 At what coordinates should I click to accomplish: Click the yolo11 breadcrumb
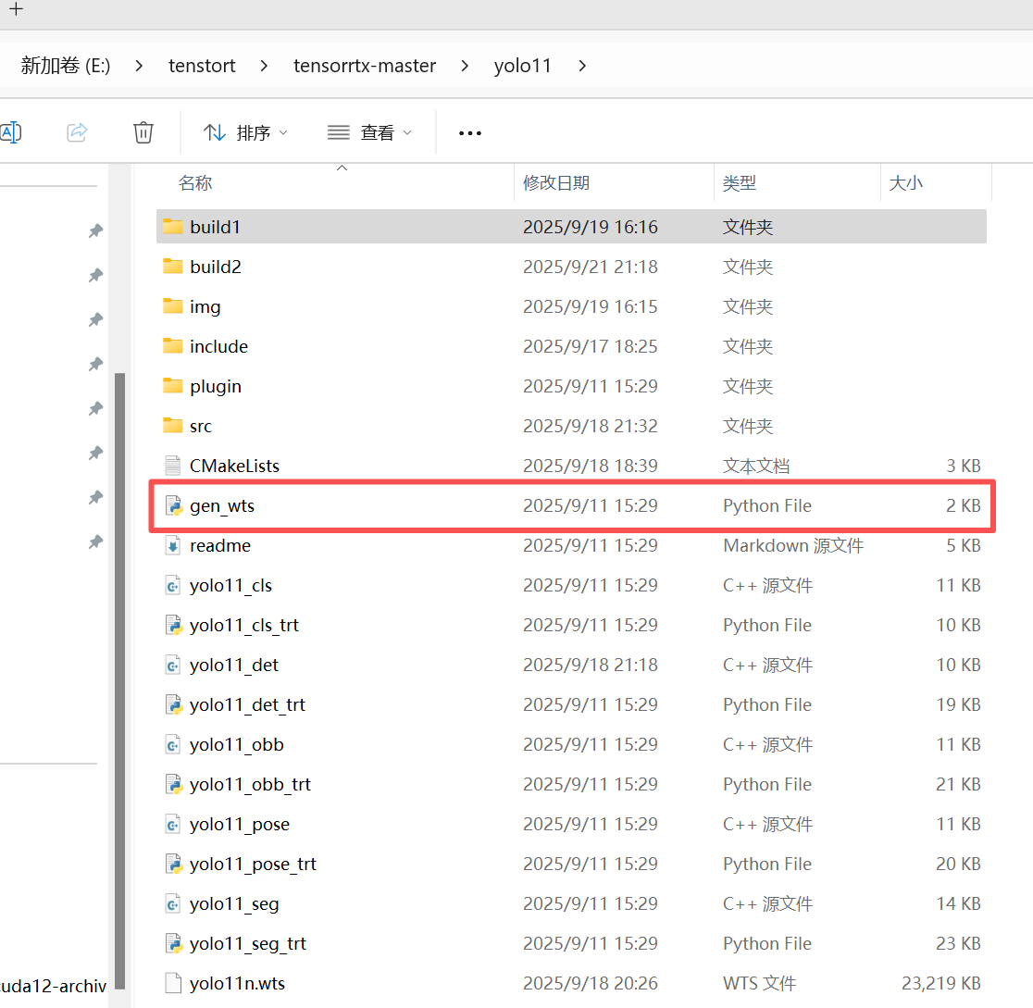tap(522, 66)
